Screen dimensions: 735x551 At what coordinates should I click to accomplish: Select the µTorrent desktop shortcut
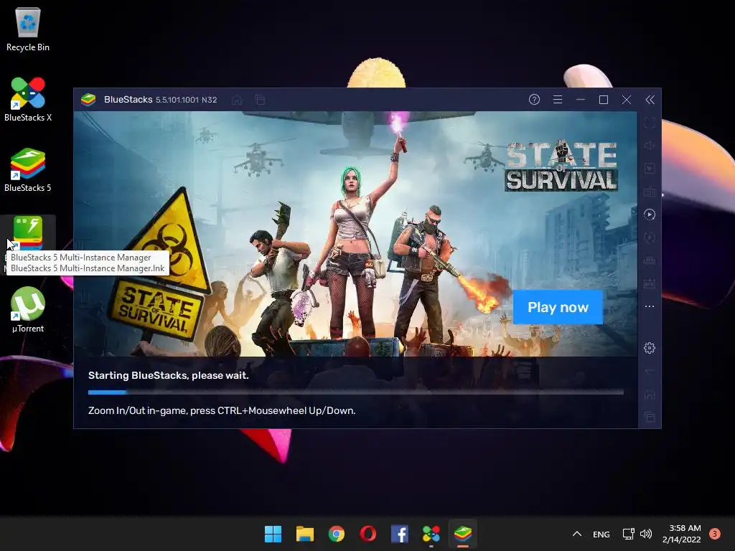[28, 310]
